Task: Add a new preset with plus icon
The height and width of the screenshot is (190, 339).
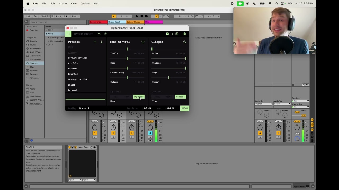Action: coord(95,42)
